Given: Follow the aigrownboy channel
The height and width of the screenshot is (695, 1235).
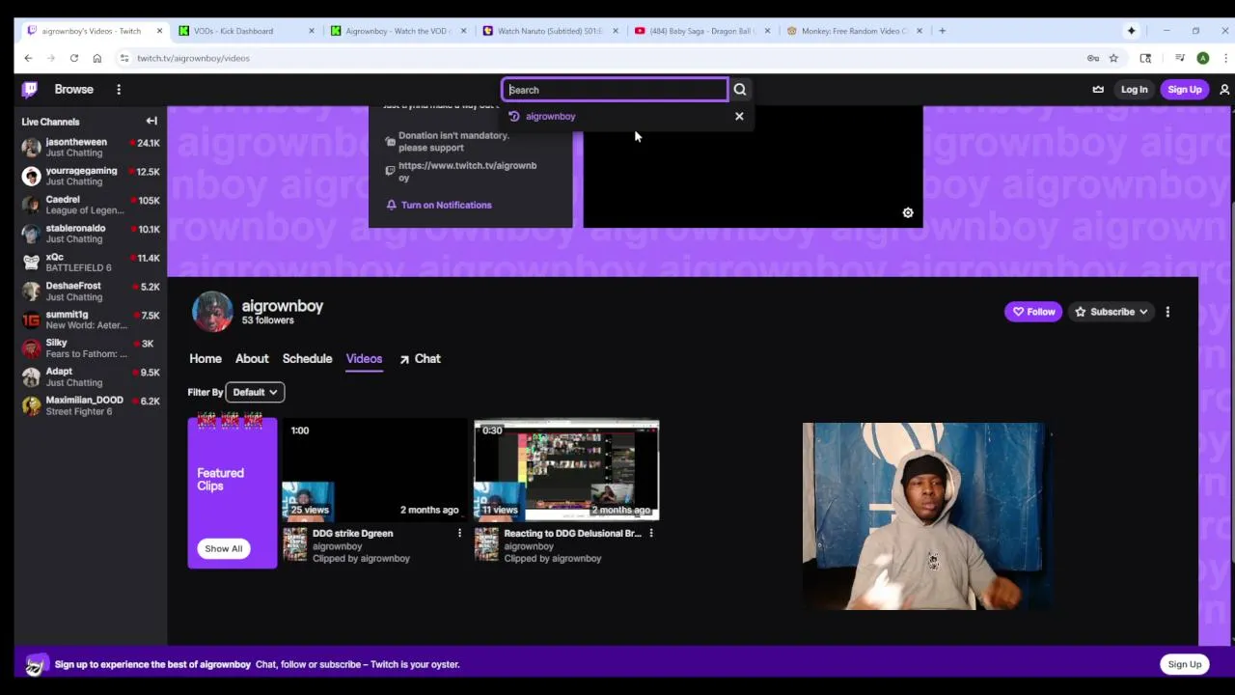Looking at the screenshot, I should coord(1033,312).
